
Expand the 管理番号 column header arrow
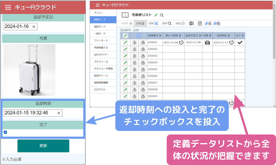[x=160, y=35]
